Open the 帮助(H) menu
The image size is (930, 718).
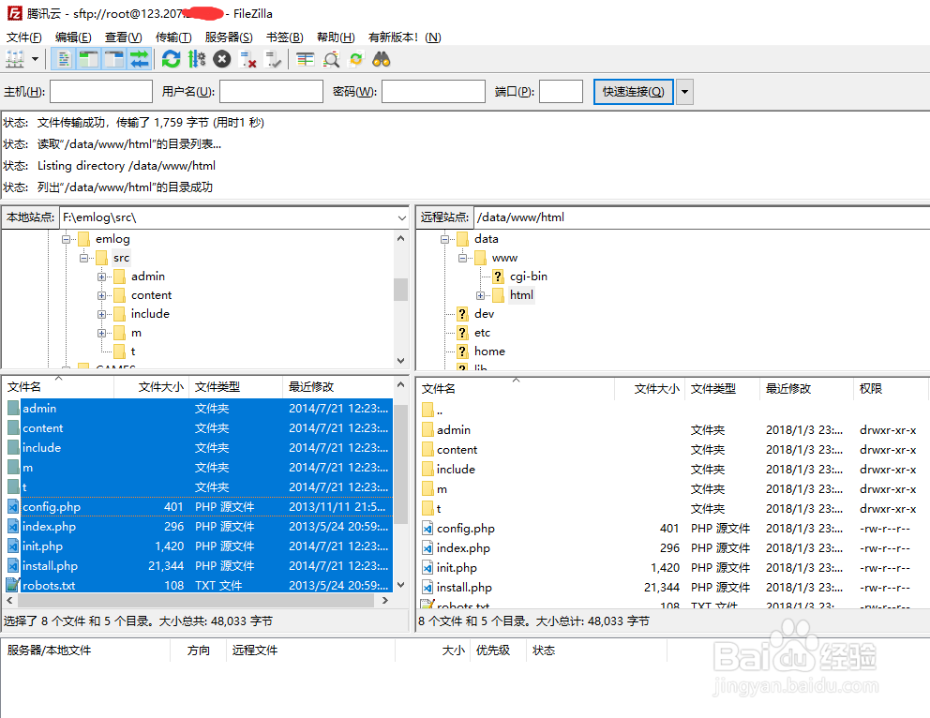click(x=335, y=37)
